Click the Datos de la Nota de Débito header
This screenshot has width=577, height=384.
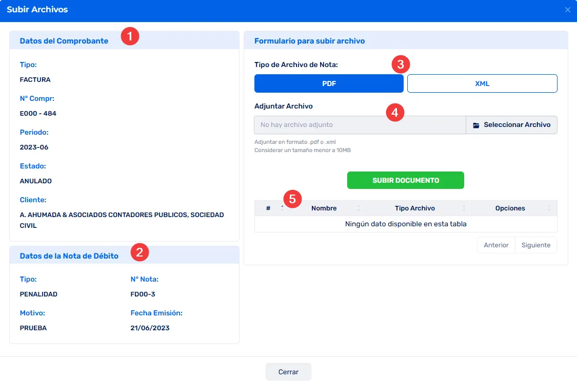click(69, 256)
